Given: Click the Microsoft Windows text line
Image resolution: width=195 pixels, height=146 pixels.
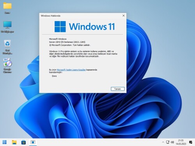Looking at the screenshot, I should tap(58, 39).
